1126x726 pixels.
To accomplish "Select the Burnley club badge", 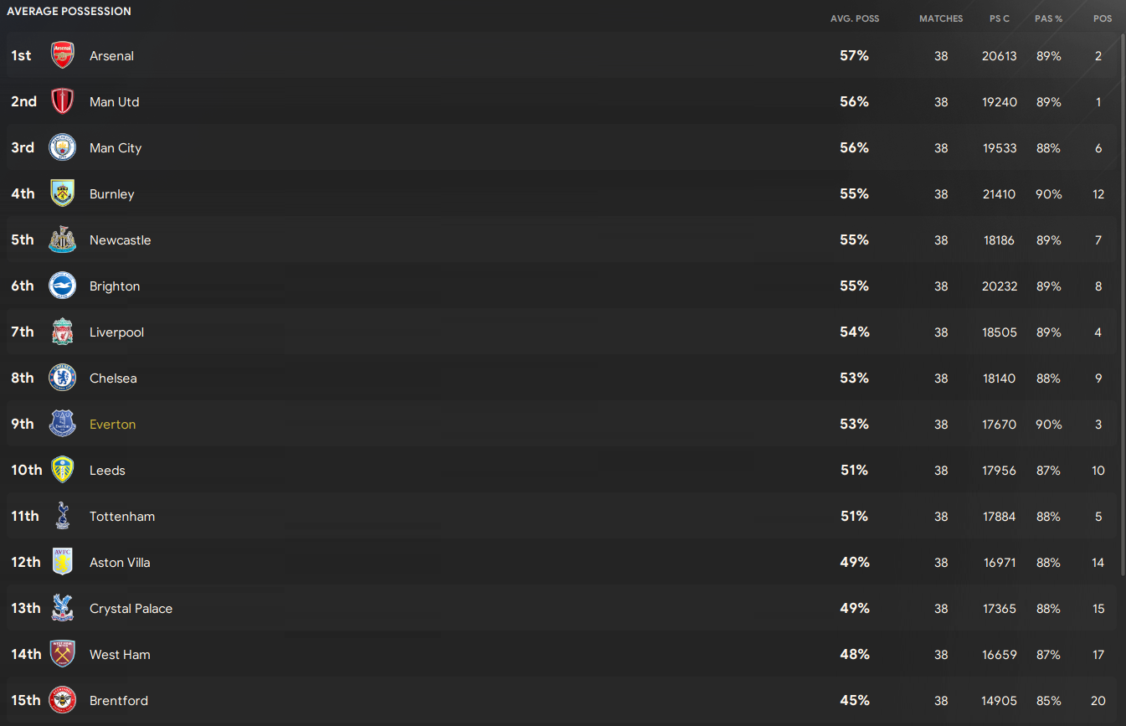I will coord(63,194).
